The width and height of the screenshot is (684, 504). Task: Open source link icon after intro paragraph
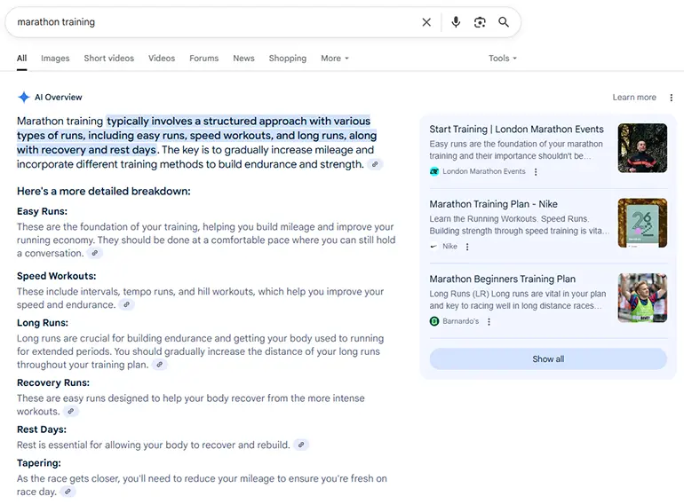[375, 164]
